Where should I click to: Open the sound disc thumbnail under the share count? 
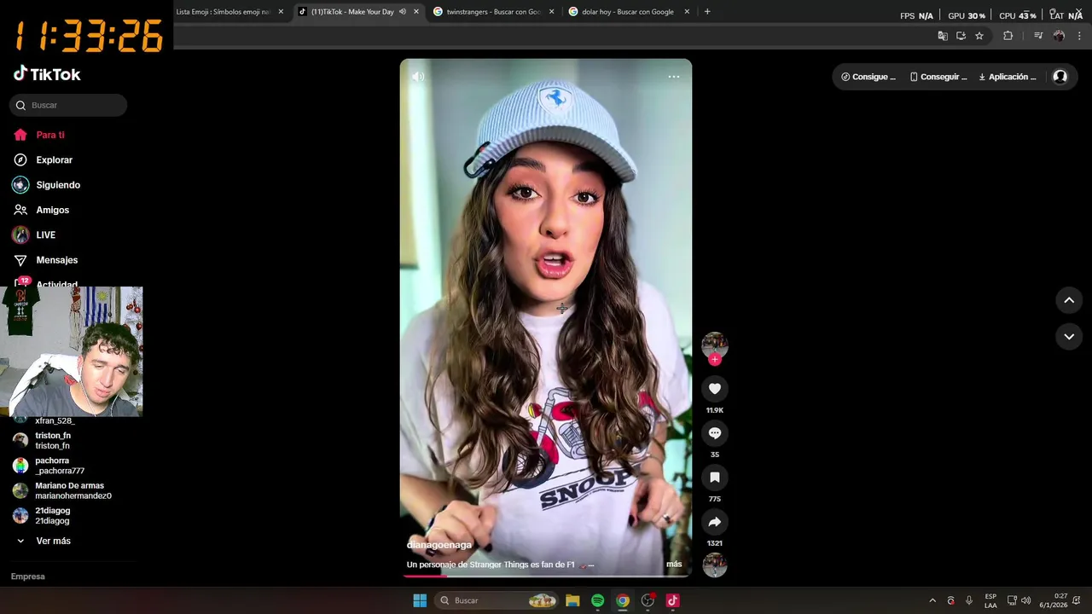pyautogui.click(x=715, y=565)
